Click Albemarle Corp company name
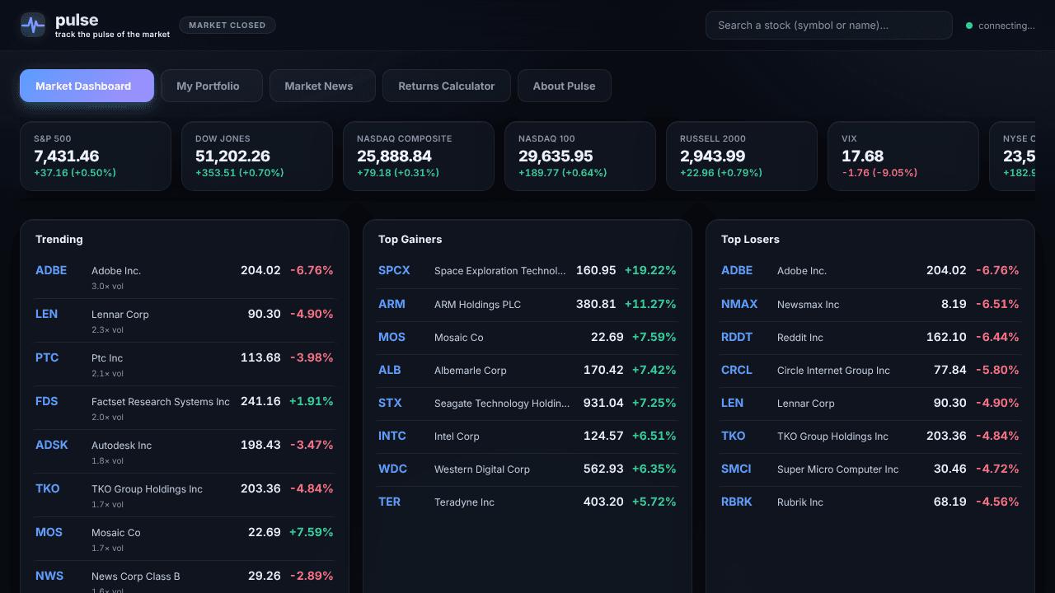This screenshot has height=593, width=1055. 471,371
